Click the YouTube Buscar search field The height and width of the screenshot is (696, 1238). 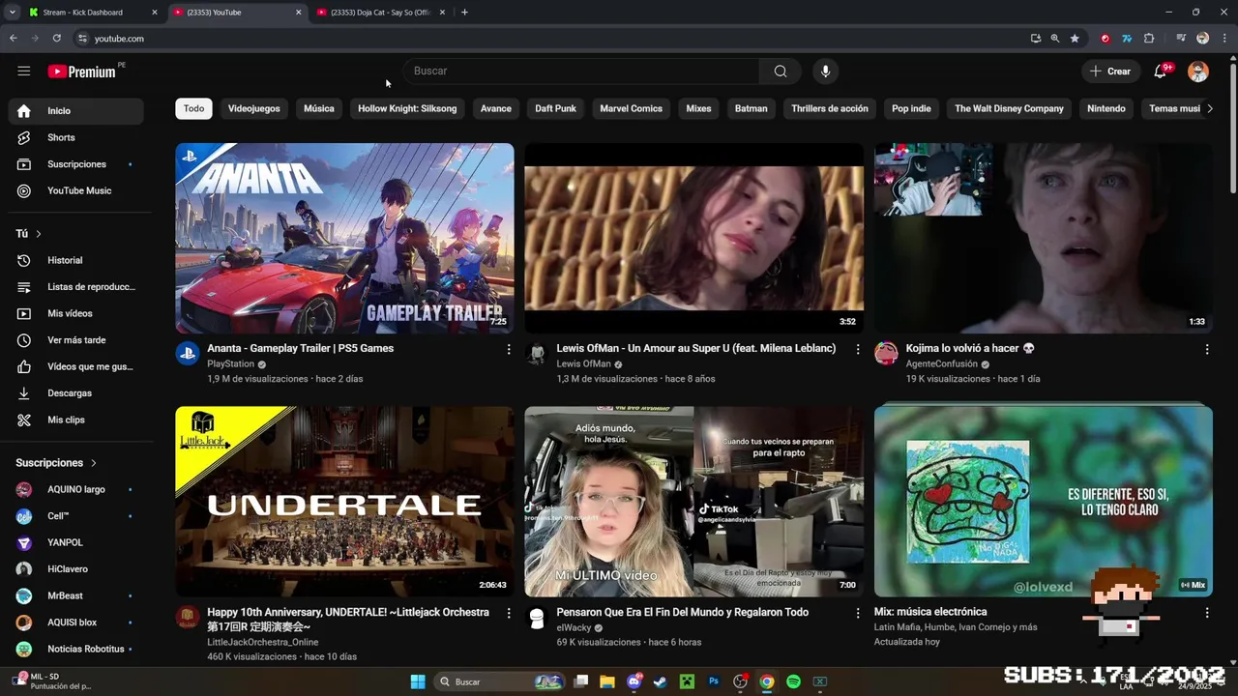click(580, 71)
